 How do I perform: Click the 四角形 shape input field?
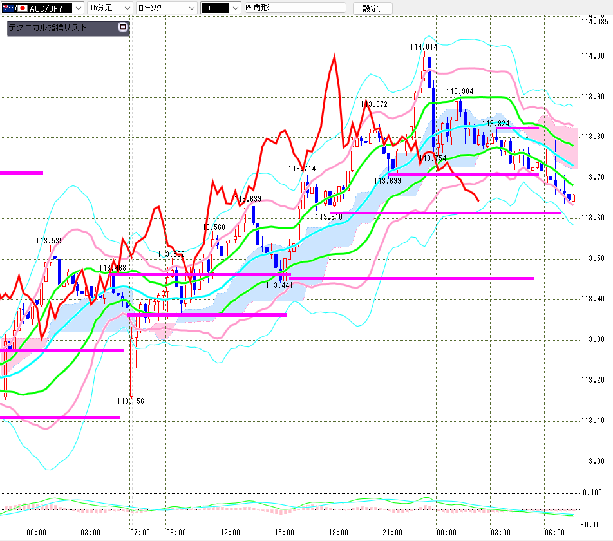[x=295, y=8]
